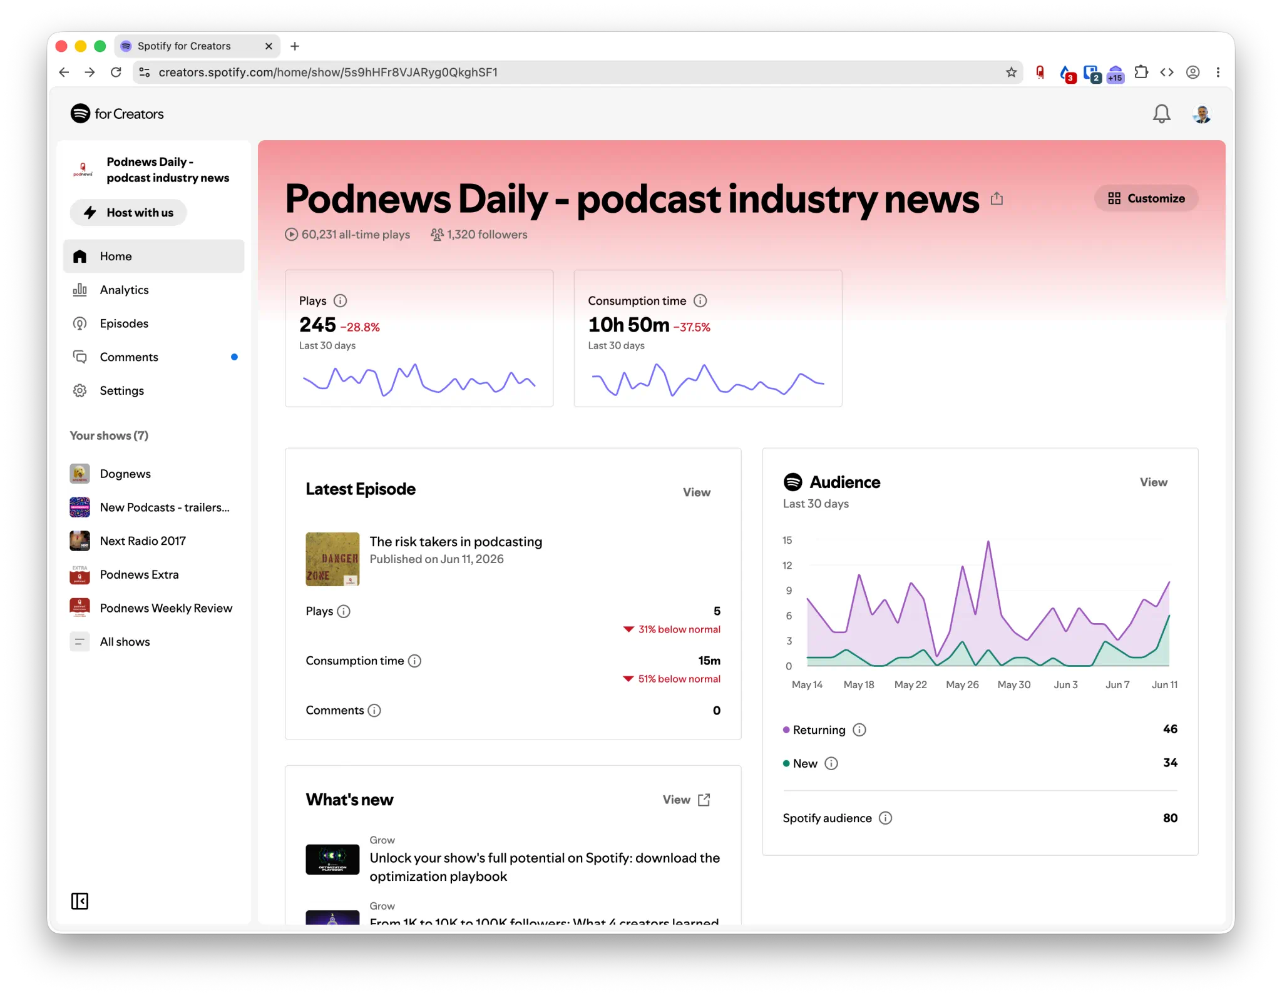1282x996 pixels.
Task: Click the Spotify for Creators logo
Action: 117,114
